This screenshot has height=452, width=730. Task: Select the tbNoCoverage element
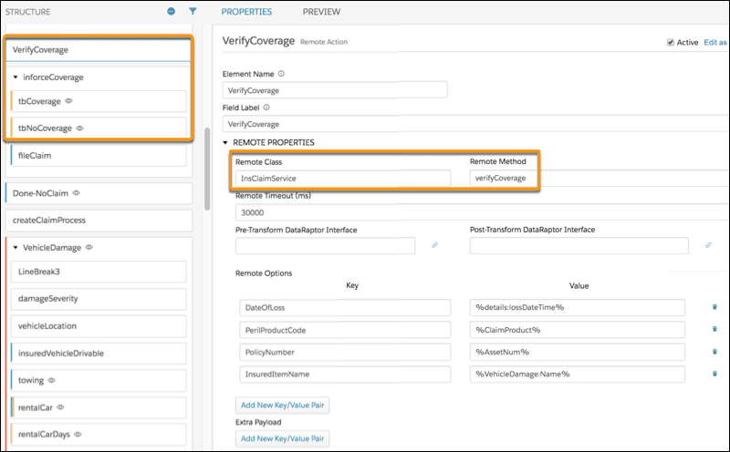(x=99, y=128)
